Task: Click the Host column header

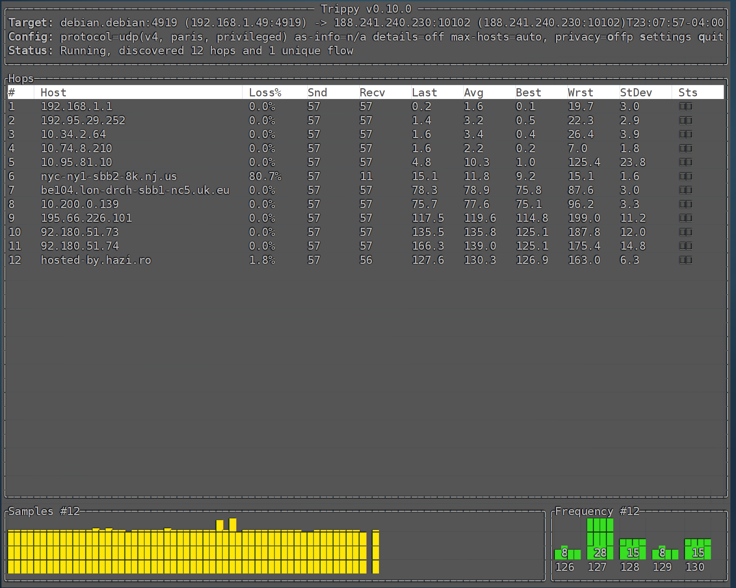Action: point(54,93)
